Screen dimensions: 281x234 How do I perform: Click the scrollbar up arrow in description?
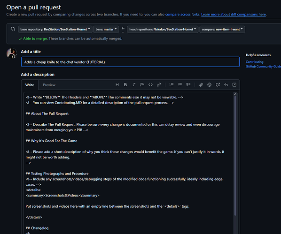(x=235, y=94)
